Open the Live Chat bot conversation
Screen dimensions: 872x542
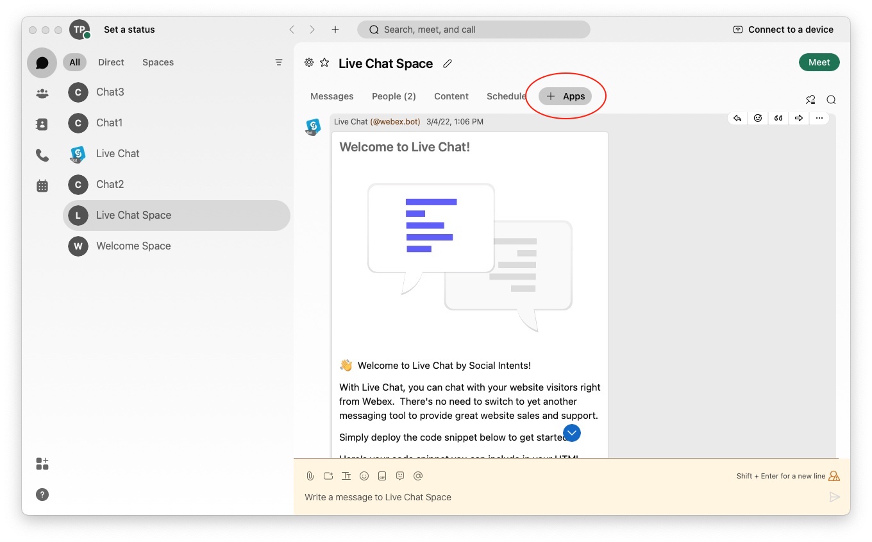(x=177, y=154)
